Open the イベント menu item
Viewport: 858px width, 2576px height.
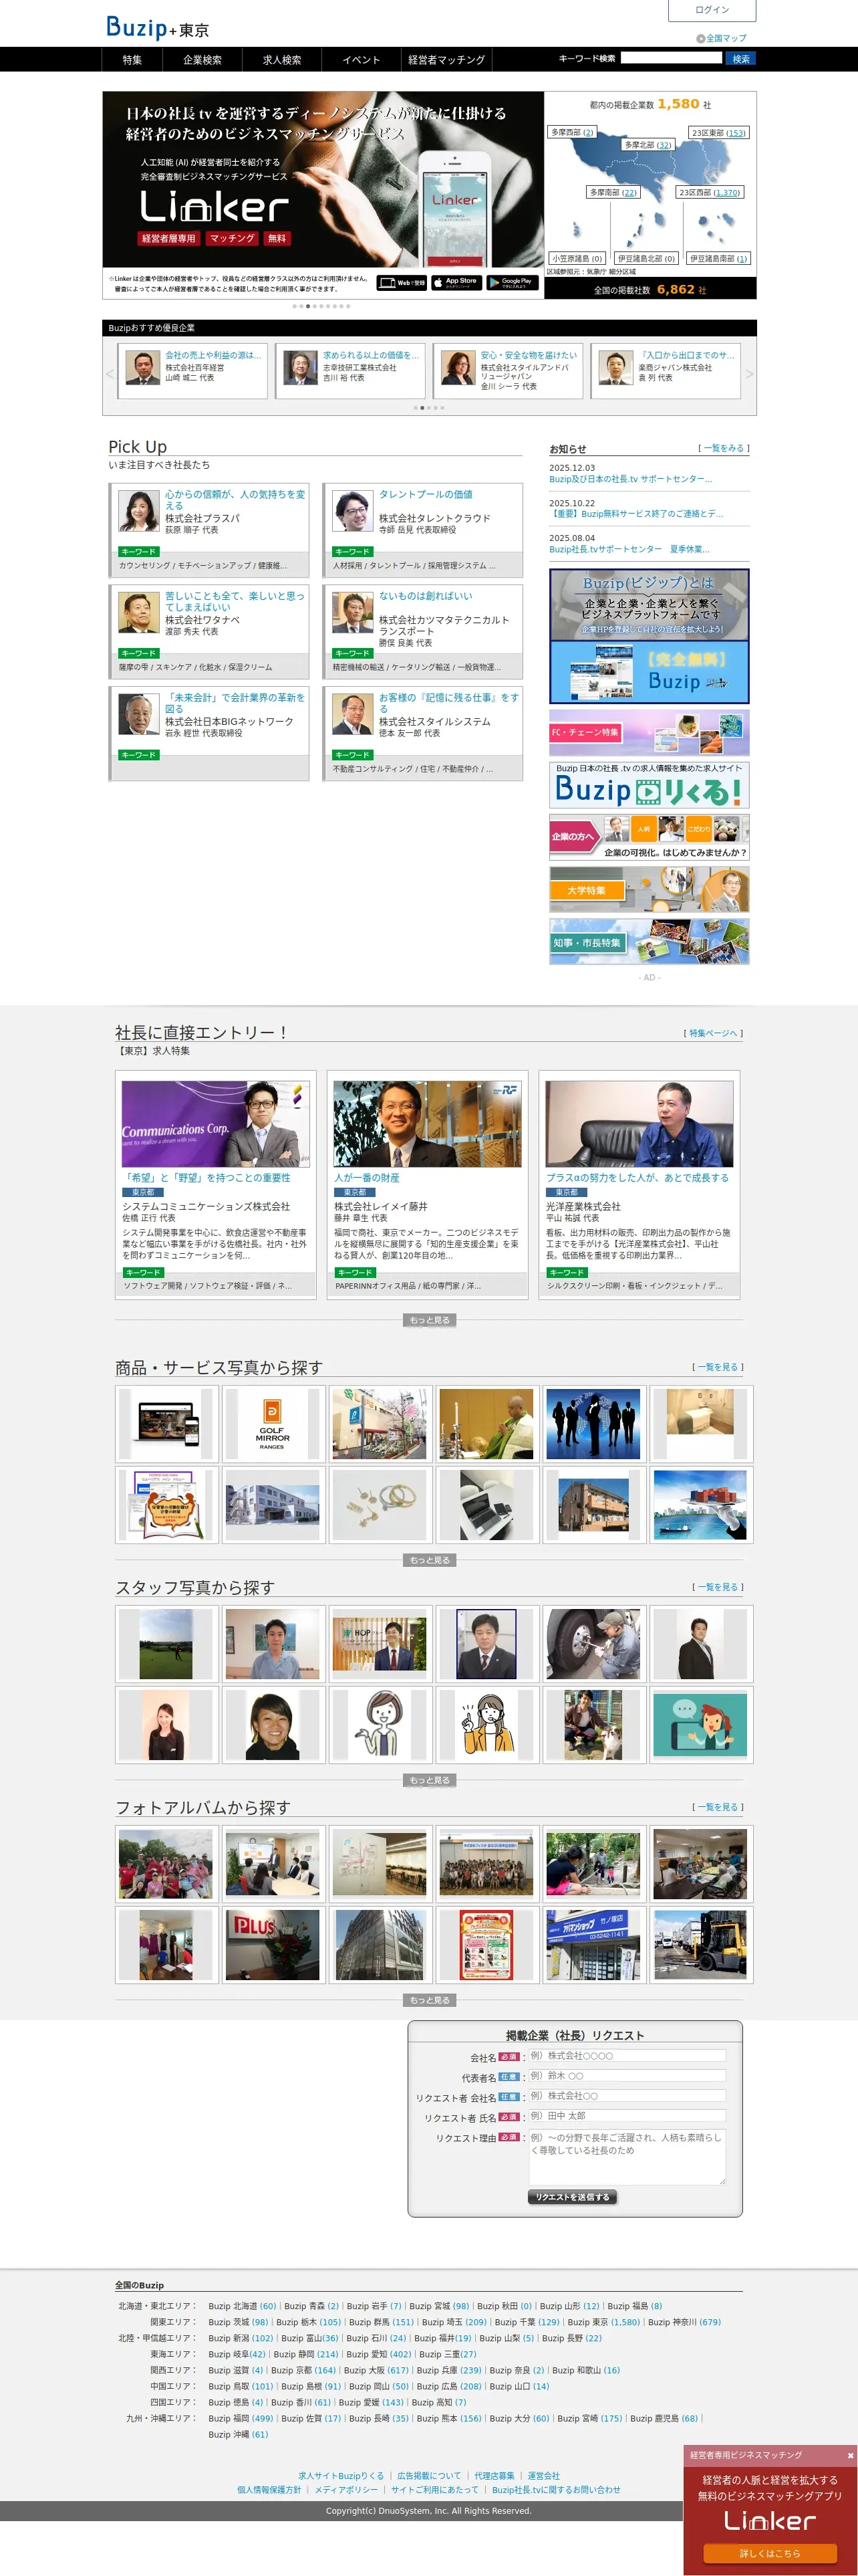[362, 60]
